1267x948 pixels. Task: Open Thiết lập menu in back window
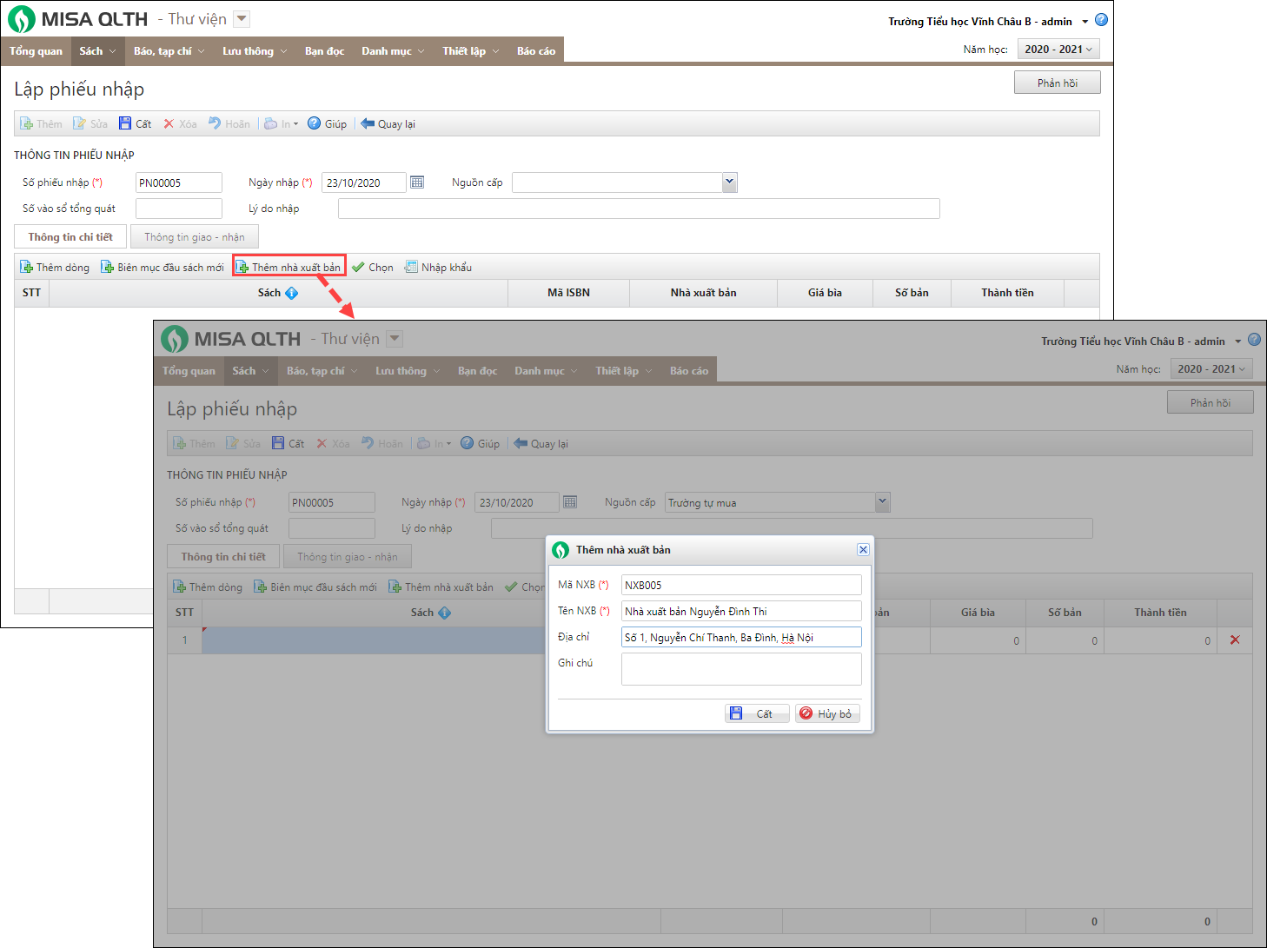coord(471,51)
